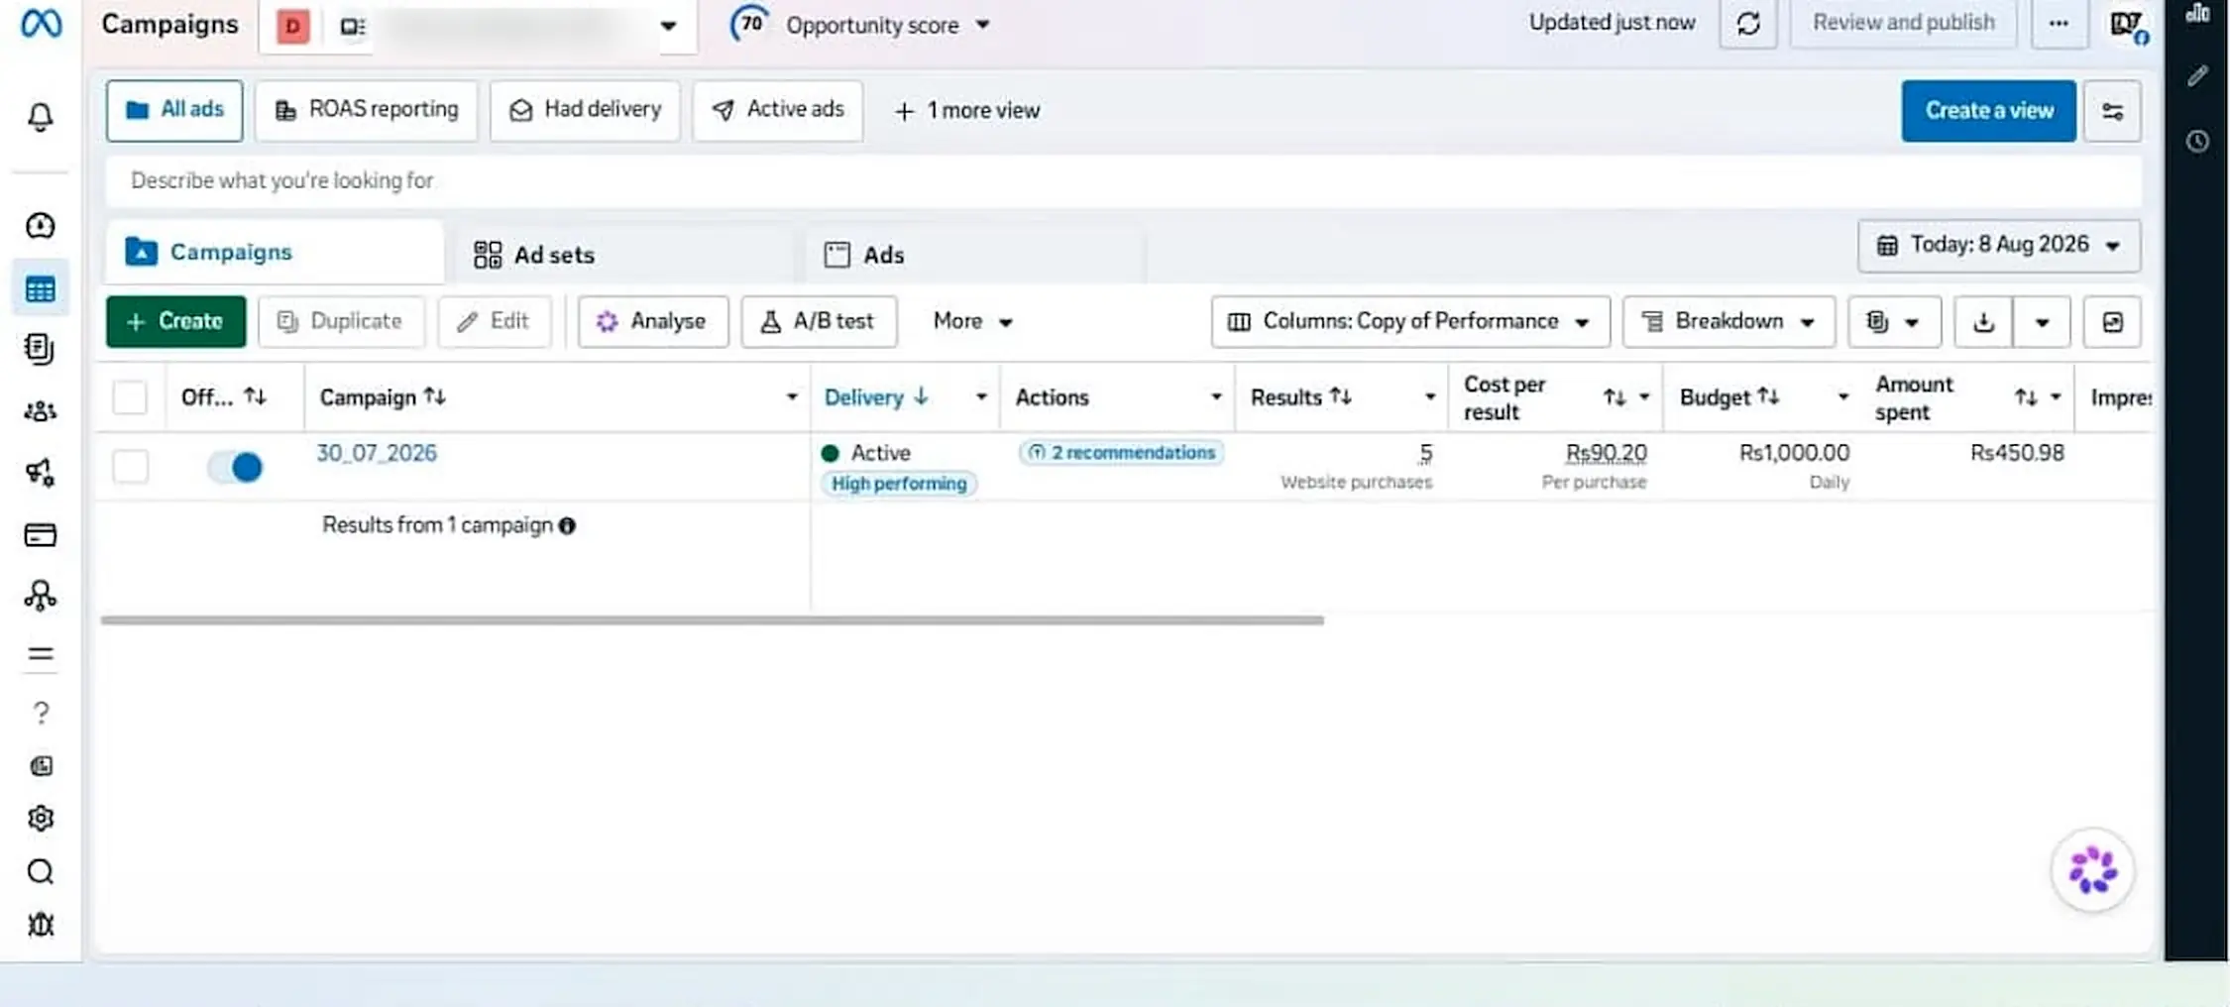Open view filter settings sliders icon
The image size is (2230, 1007).
click(x=2112, y=111)
